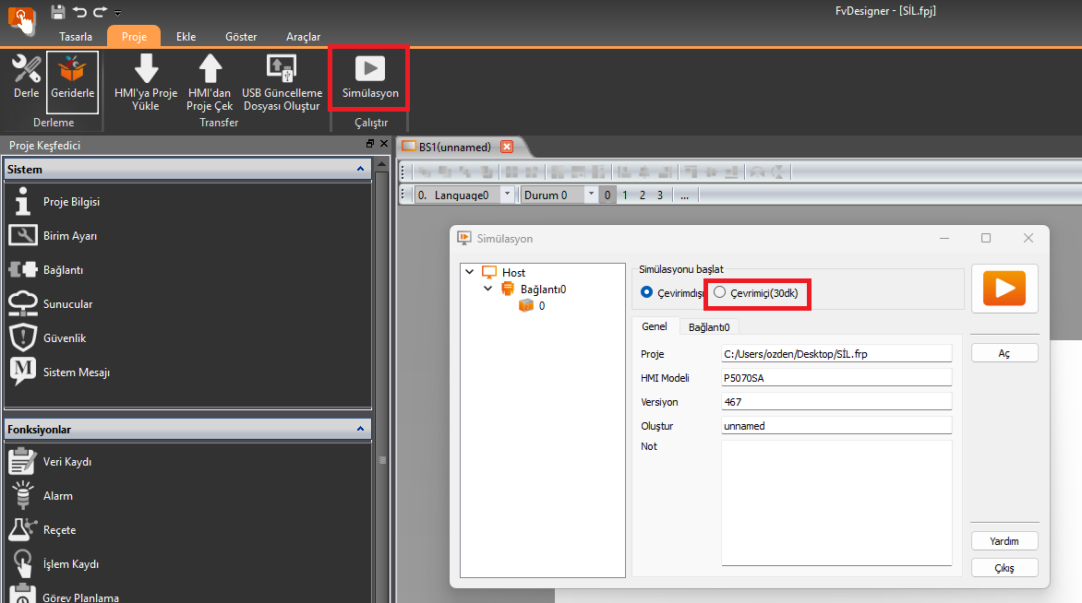The image size is (1082, 603).
Task: Click the Aç button
Action: click(x=1004, y=353)
